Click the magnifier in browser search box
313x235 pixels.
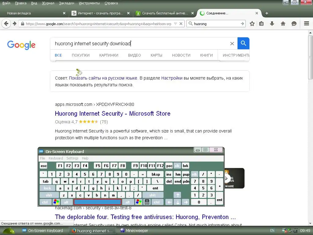click(x=190, y=24)
